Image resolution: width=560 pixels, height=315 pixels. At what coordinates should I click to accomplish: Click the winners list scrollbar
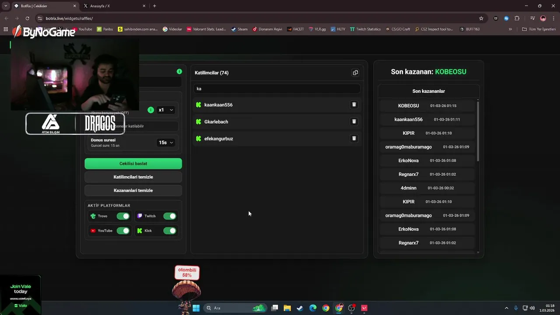[478, 131]
